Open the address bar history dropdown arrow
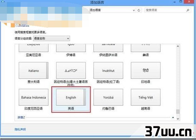 [x=134, y=10]
